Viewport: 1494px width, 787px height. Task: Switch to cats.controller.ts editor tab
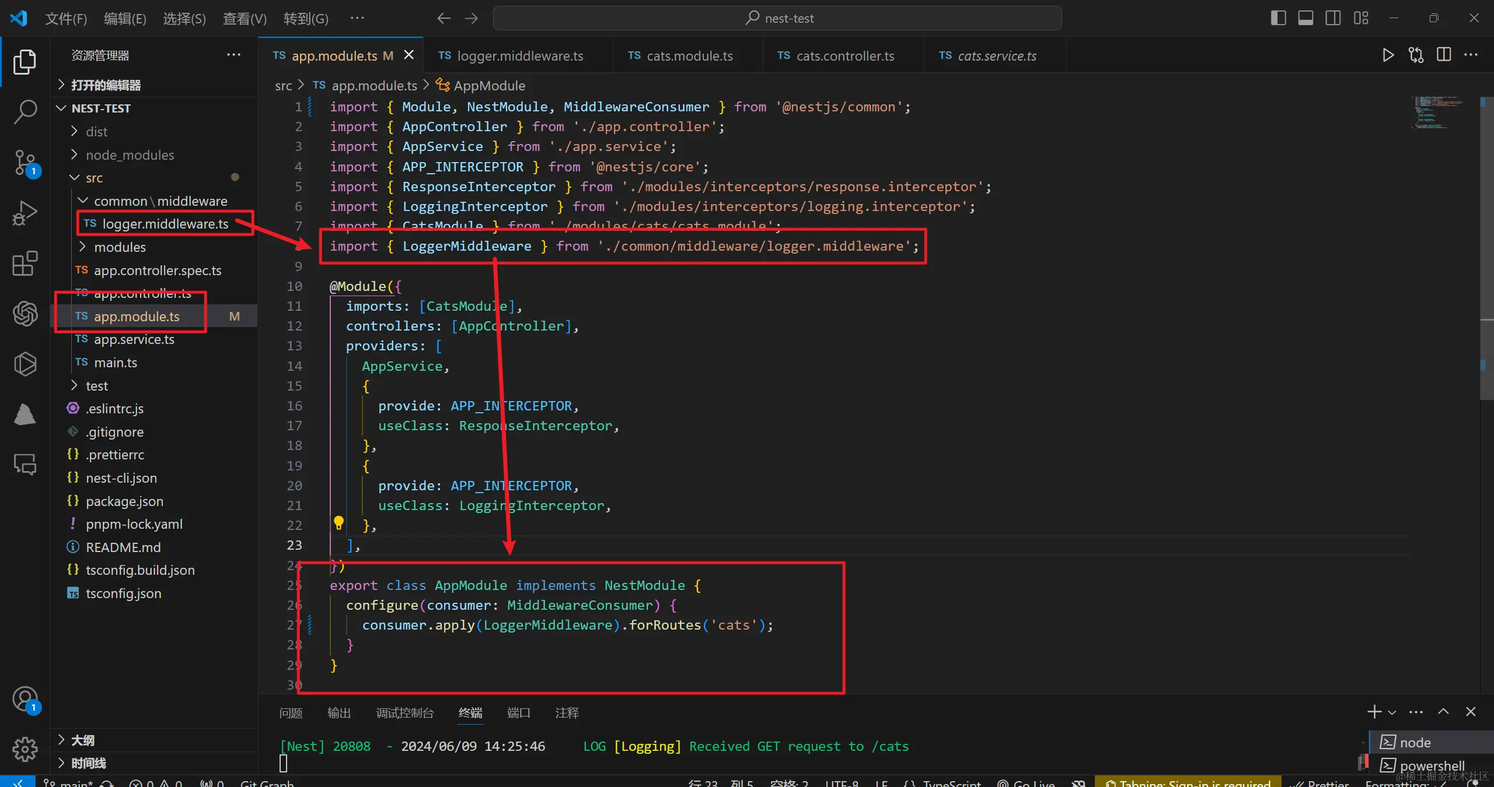pos(843,55)
